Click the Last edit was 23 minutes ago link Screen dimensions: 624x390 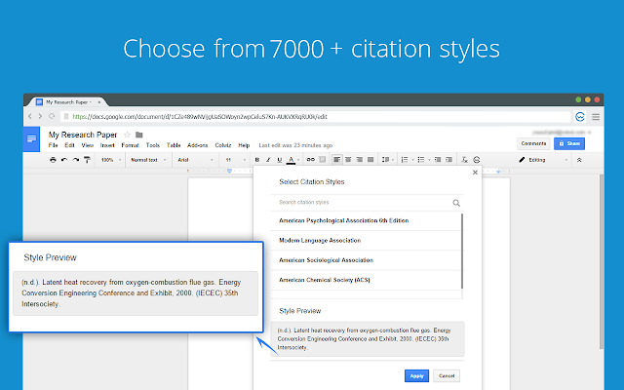295,145
